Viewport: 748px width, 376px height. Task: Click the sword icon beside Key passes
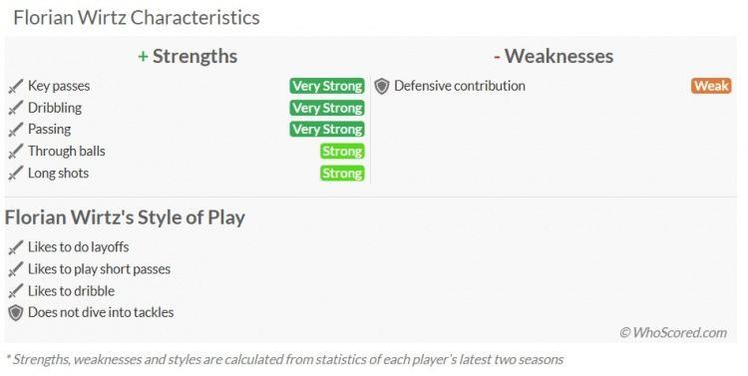(16, 87)
